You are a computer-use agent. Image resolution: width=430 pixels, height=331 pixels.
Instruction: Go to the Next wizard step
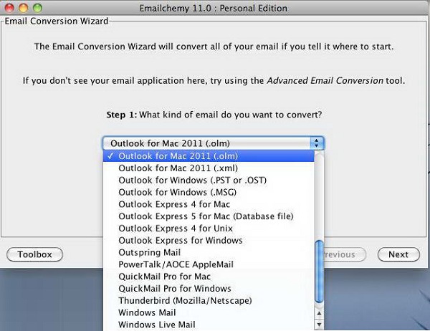398,254
